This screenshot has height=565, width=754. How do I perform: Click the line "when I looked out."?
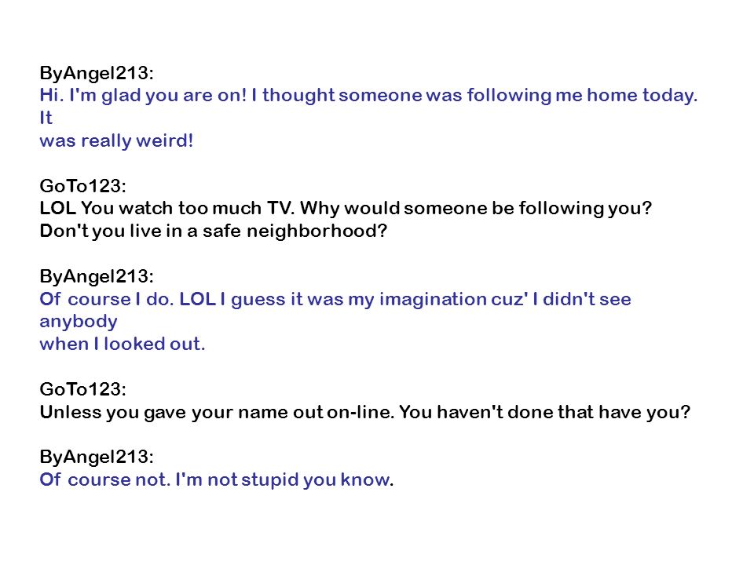coord(123,344)
